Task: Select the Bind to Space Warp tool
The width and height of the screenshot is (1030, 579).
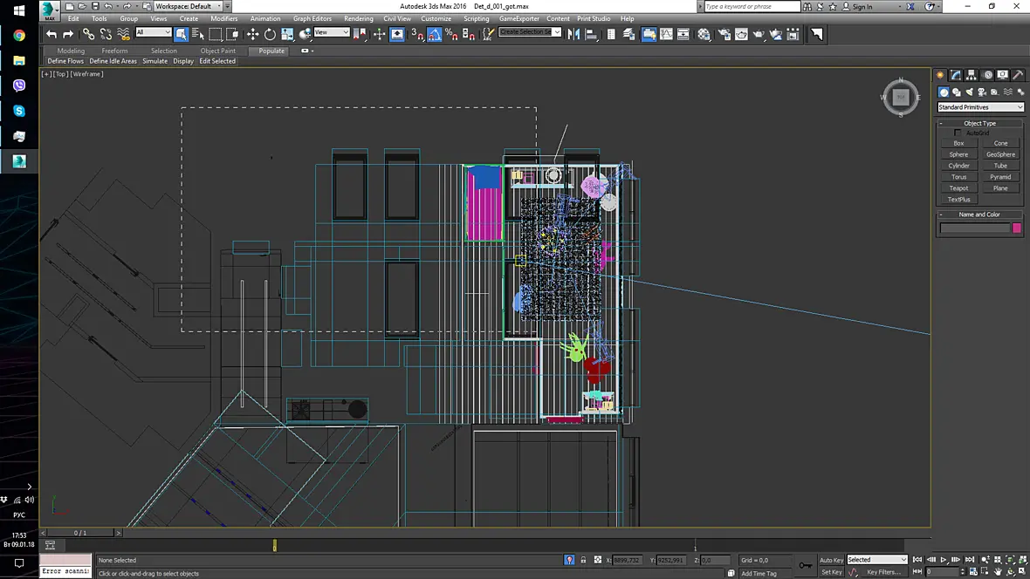Action: (123, 34)
